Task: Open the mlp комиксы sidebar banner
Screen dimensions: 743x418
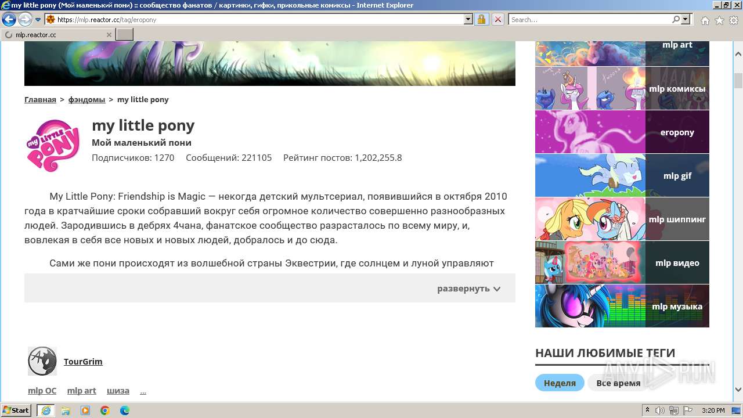Action: click(622, 88)
